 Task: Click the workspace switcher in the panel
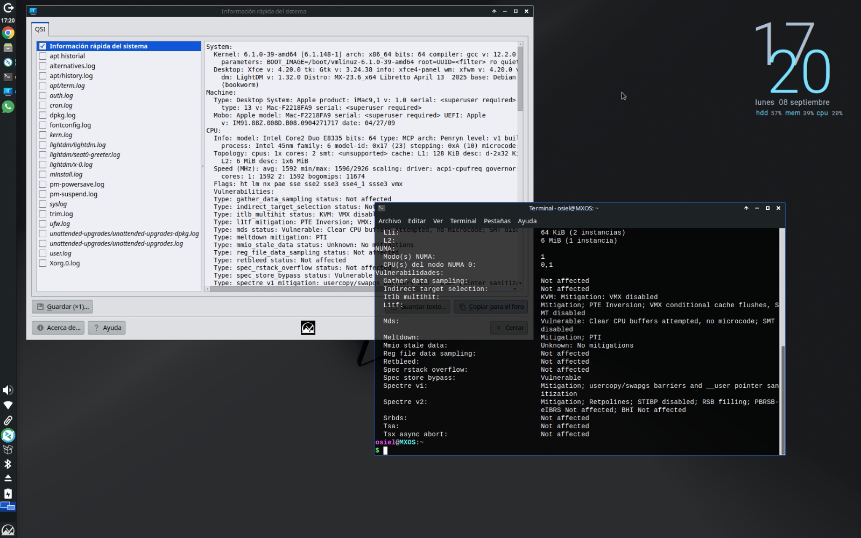click(8, 506)
